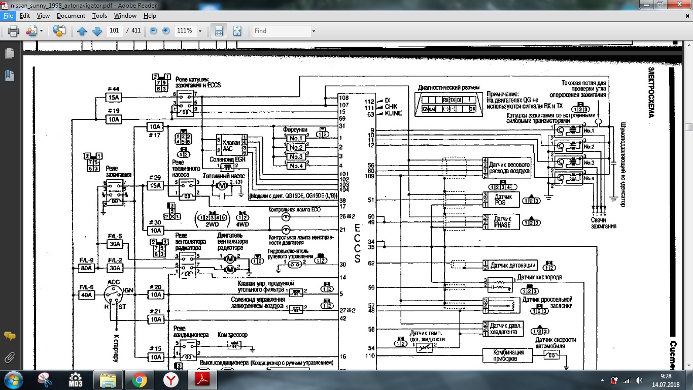Open the File menu
The image size is (693, 390).
[8, 16]
